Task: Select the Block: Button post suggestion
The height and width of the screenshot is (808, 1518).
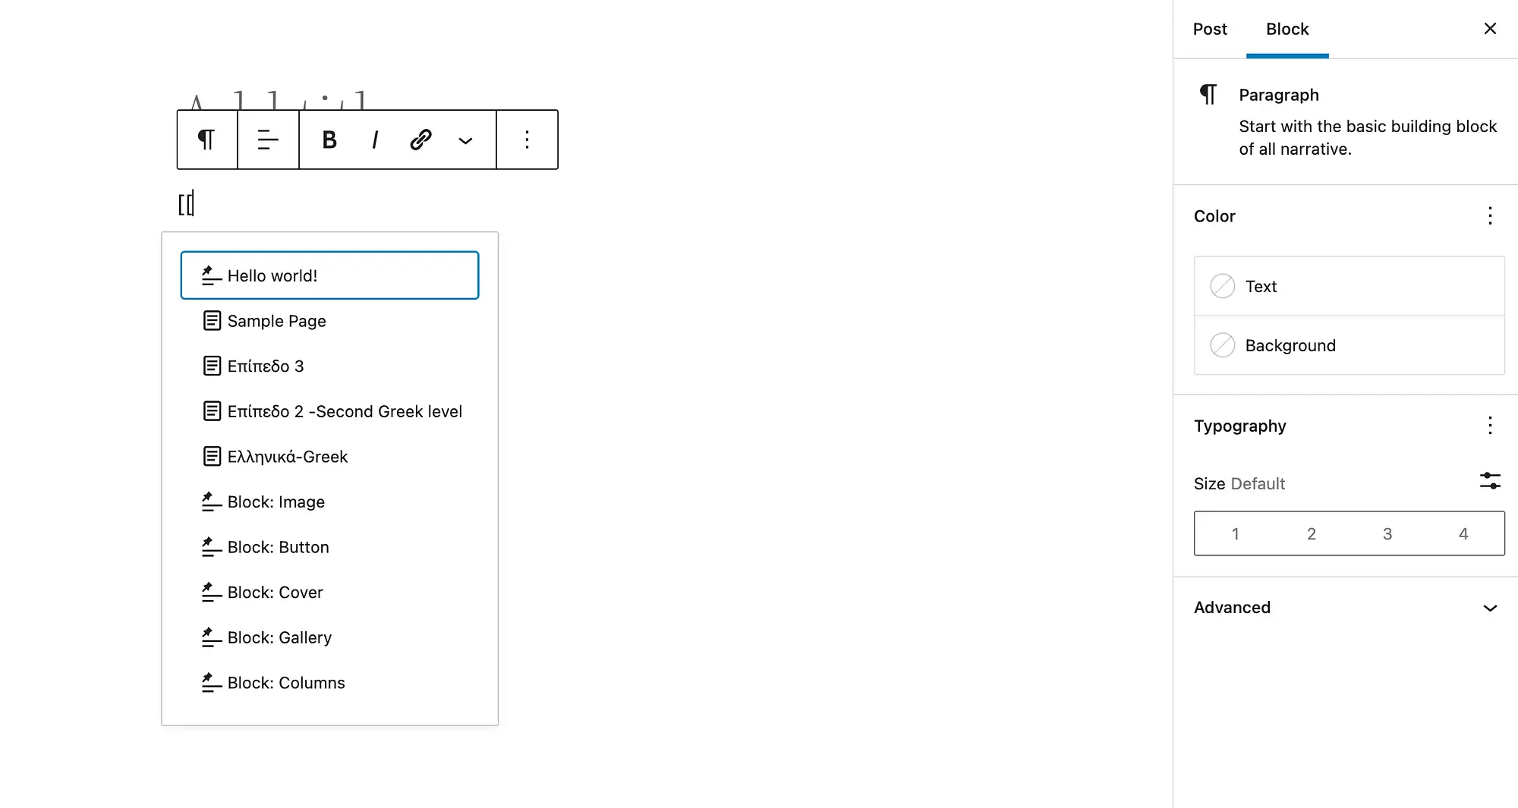Action: point(329,547)
